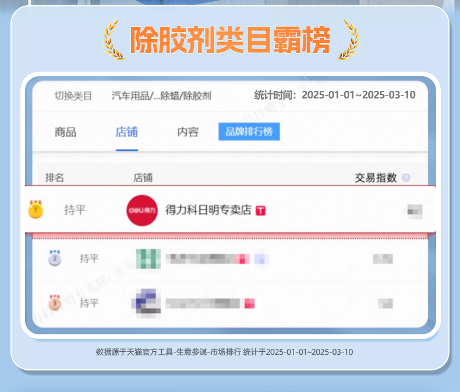Click the blurred trade index value of rank 2
460x392 pixels.
pos(383,259)
